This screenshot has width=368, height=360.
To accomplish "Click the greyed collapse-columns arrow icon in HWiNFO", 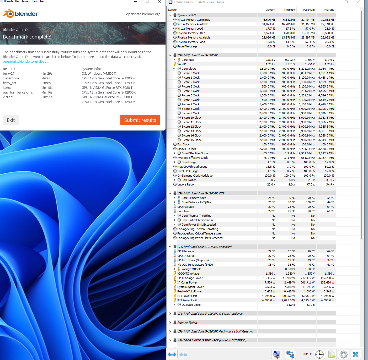I will pos(183,354).
